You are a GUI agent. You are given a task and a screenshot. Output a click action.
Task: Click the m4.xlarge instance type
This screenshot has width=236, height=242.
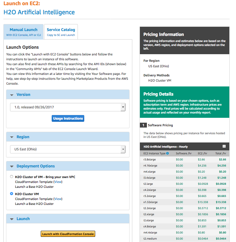149,172
